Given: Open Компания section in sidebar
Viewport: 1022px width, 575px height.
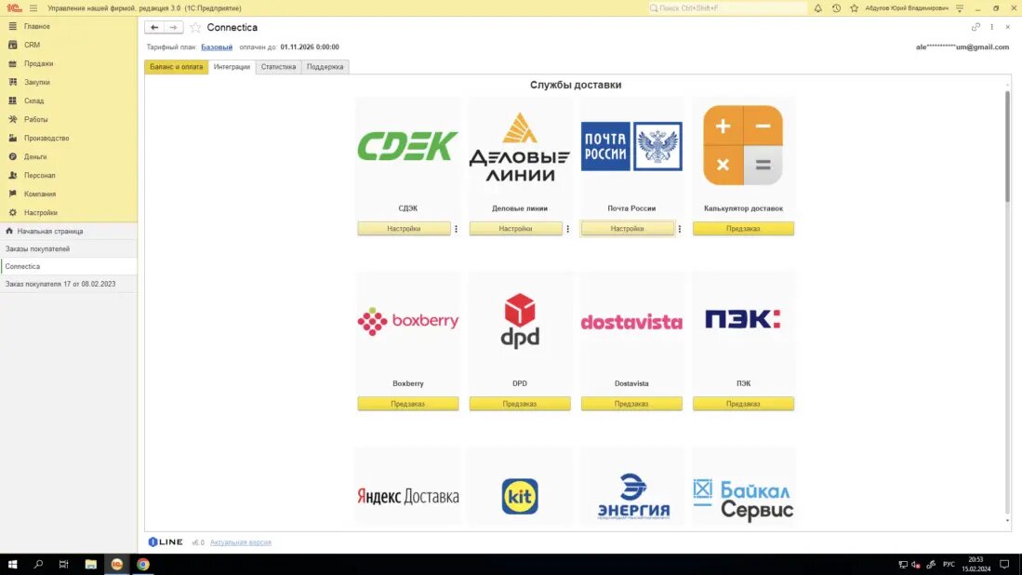Looking at the screenshot, I should 69,194.
